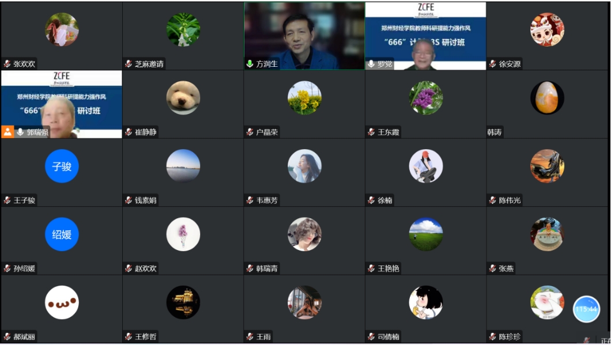Click the blue 115:44 timer bubble
Screen dimensions: 611x345
pyautogui.click(x=586, y=309)
